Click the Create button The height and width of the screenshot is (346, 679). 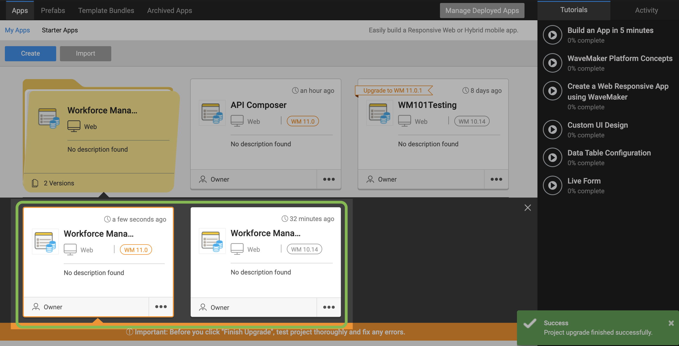(31, 53)
